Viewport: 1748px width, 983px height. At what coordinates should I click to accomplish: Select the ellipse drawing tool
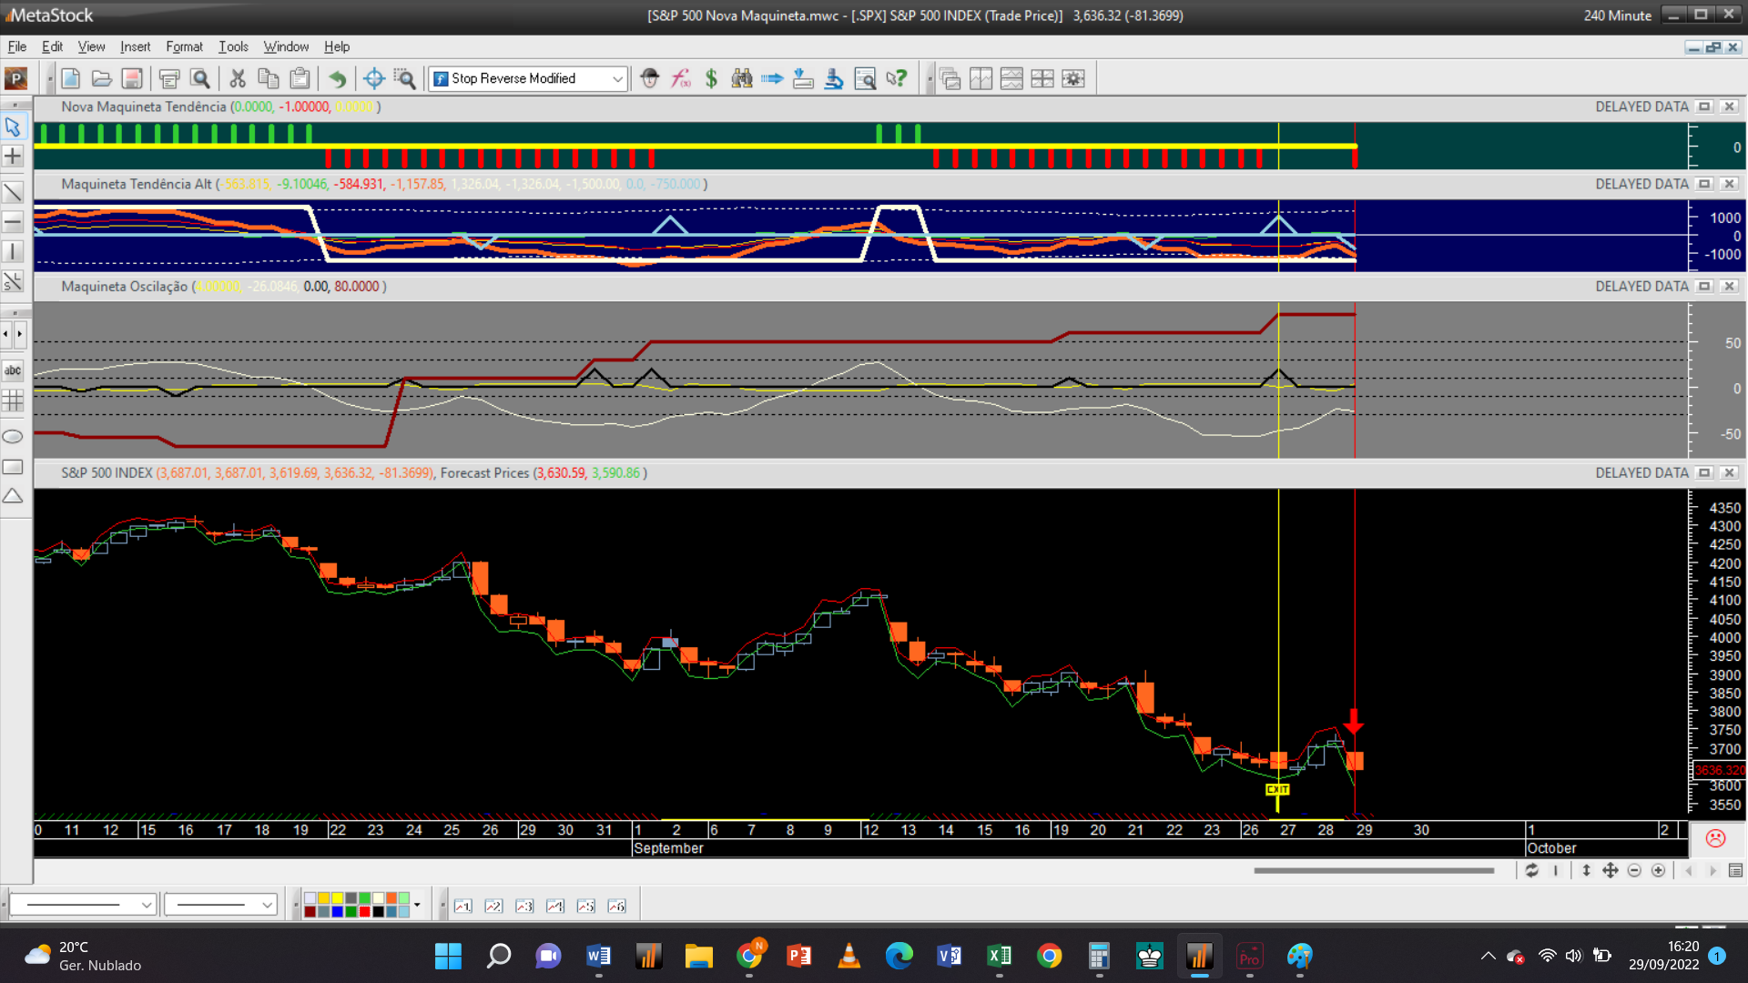pyautogui.click(x=13, y=437)
